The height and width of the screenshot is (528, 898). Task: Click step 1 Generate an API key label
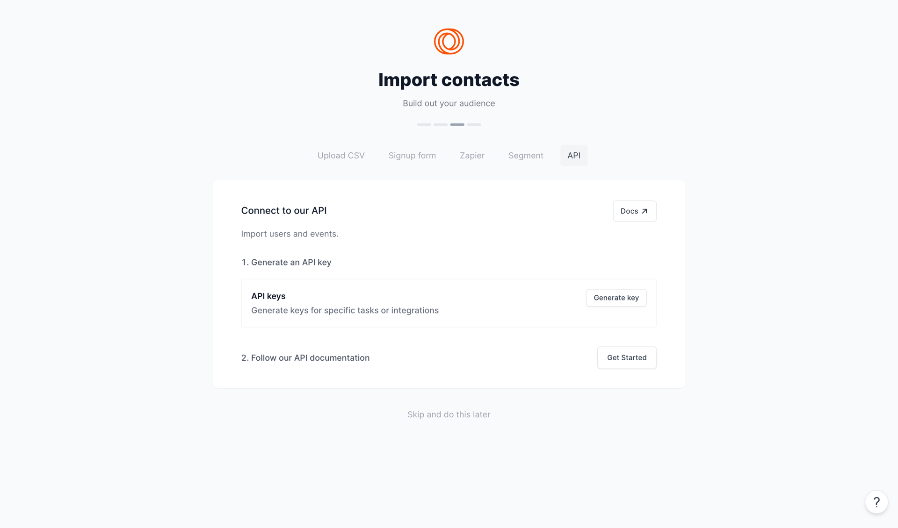(x=286, y=262)
